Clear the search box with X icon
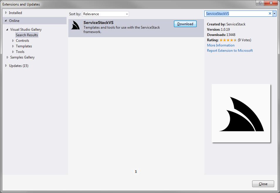Screen dimensions: 280x193 point(270,13)
